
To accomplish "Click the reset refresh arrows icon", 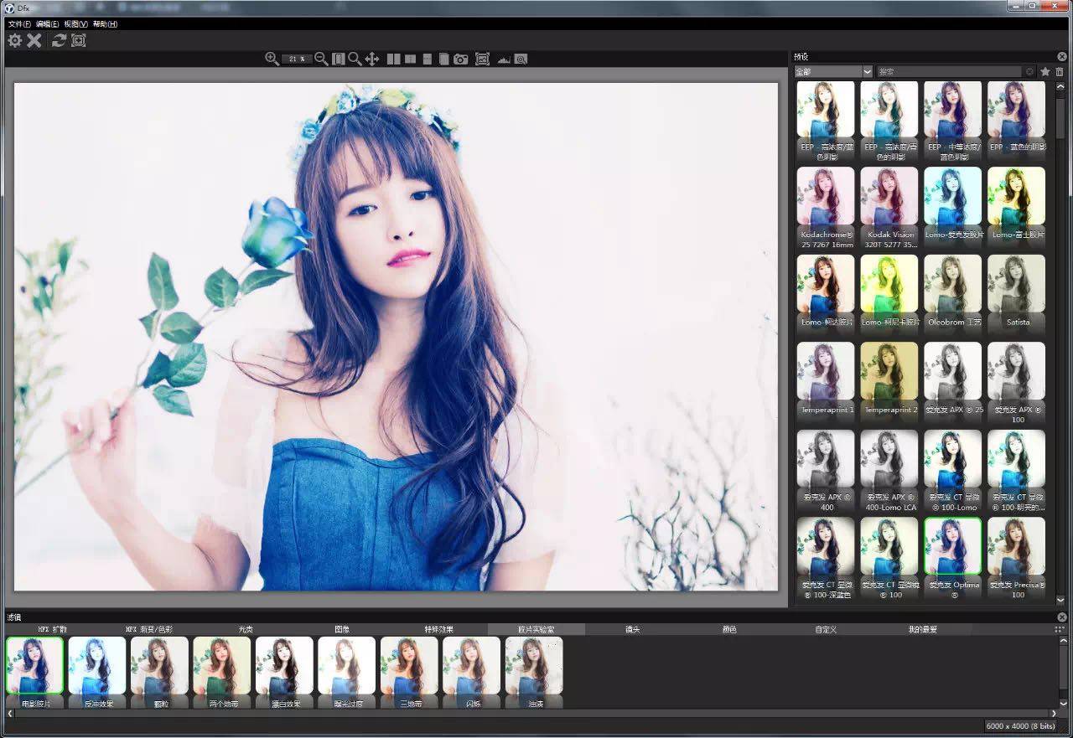I will [x=59, y=40].
